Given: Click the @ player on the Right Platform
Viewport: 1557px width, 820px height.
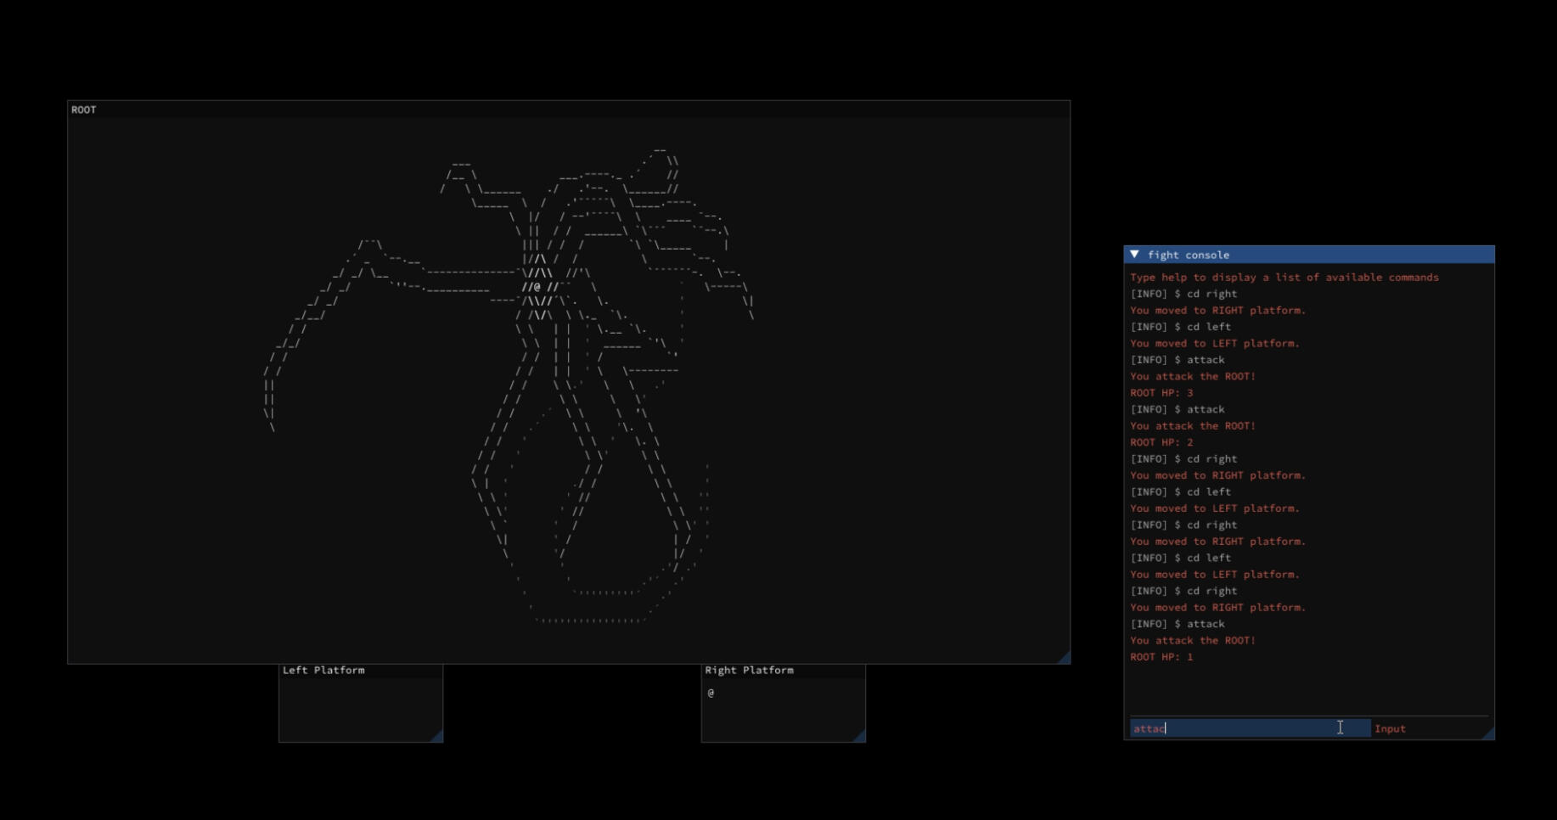Looking at the screenshot, I should point(711,693).
